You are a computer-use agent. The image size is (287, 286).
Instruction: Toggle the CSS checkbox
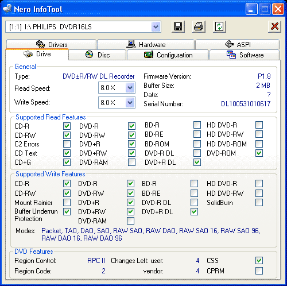(x=259, y=260)
